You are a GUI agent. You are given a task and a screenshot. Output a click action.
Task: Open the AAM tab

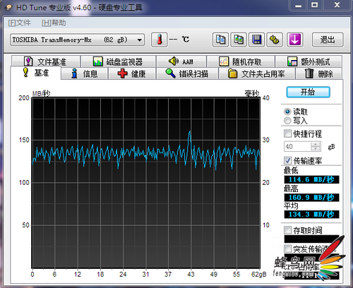[181, 61]
